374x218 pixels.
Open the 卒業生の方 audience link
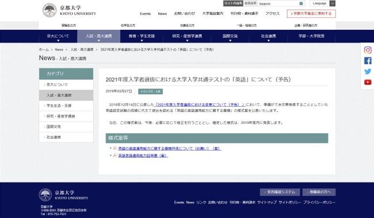(x=187, y=25)
